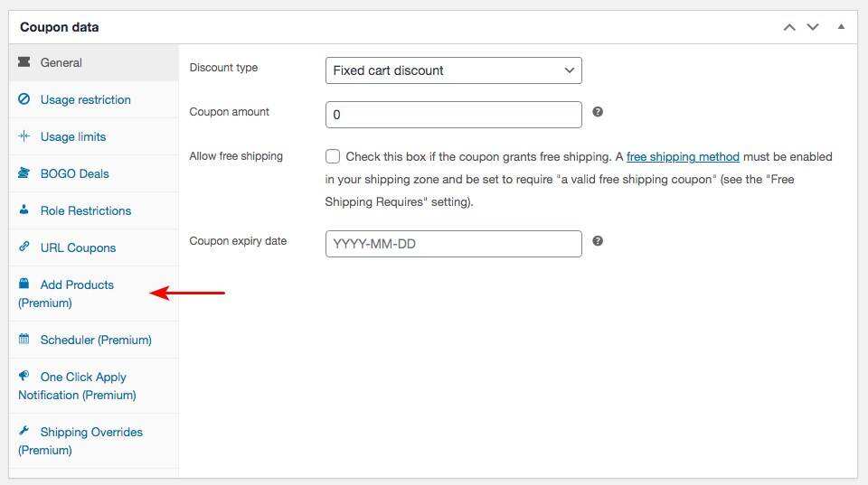The height and width of the screenshot is (485, 868).
Task: Click the Coupon expiry date field
Action: (x=453, y=244)
